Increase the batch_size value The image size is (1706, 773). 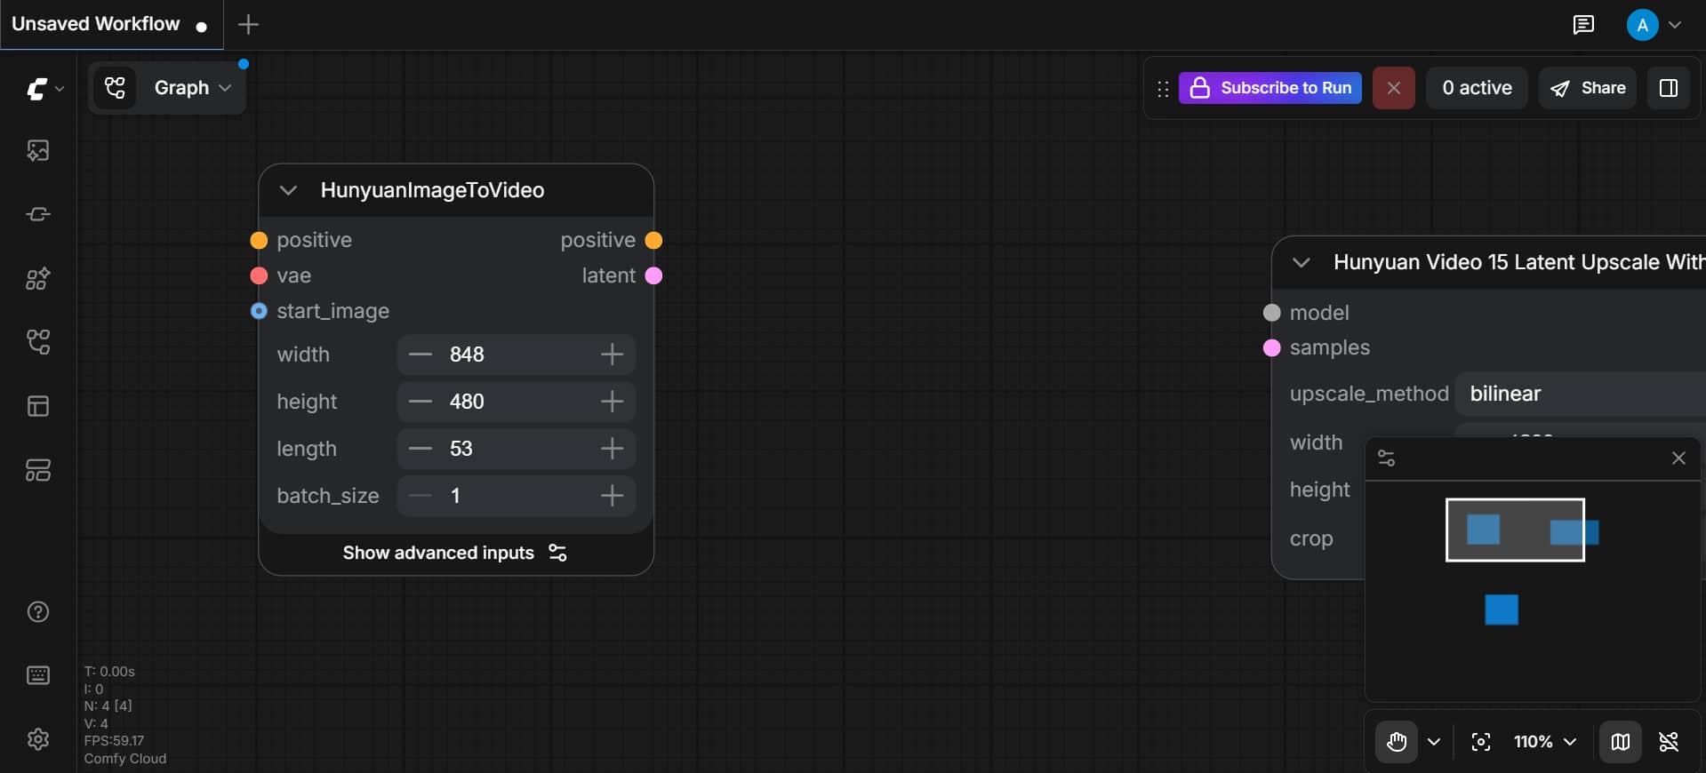pos(612,496)
